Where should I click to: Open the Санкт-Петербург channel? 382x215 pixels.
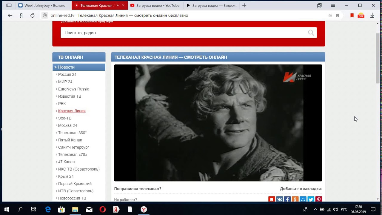pyautogui.click(x=73, y=147)
